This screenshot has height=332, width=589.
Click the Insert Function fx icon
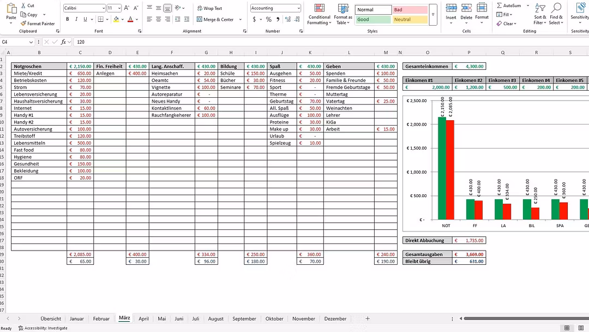(63, 42)
